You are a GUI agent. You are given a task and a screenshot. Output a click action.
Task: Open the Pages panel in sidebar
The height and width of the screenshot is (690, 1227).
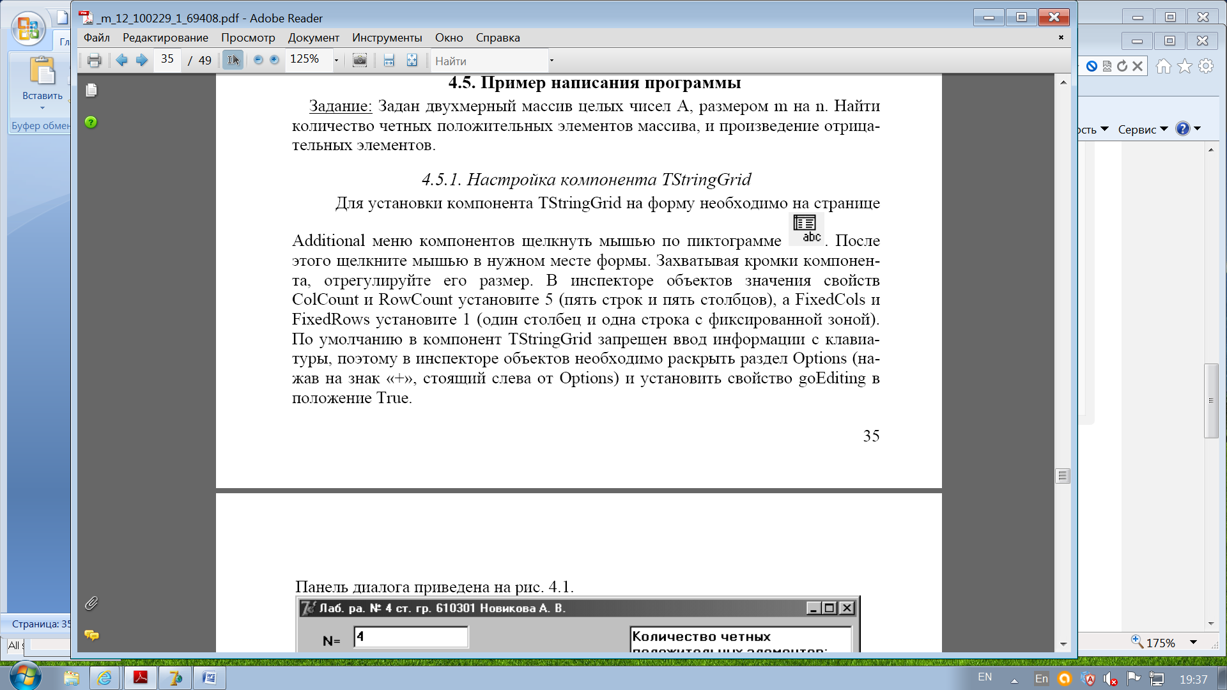[x=91, y=90]
